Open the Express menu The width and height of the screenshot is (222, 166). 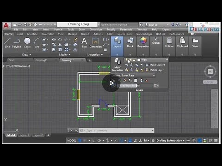pos(166,30)
